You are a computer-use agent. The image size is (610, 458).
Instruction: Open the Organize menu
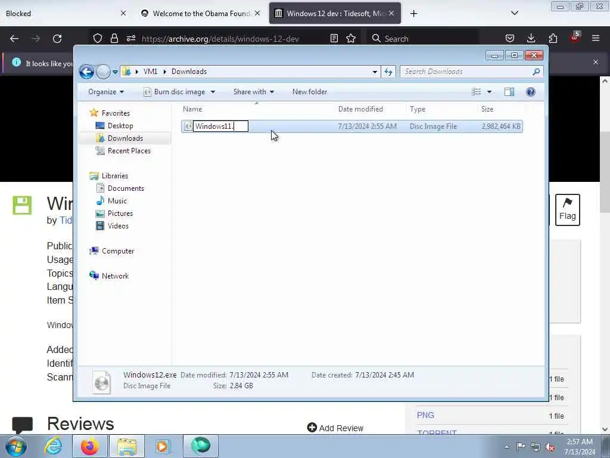coord(106,92)
